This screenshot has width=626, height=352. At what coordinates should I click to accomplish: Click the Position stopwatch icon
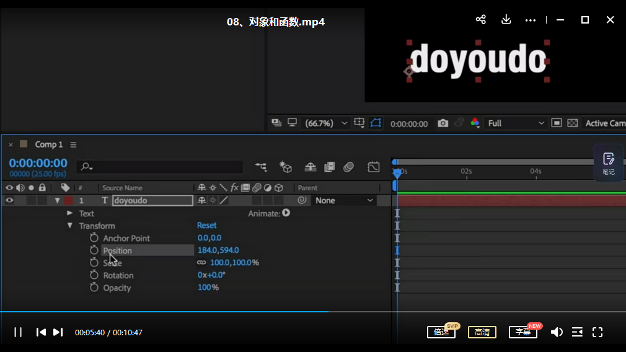pos(94,250)
